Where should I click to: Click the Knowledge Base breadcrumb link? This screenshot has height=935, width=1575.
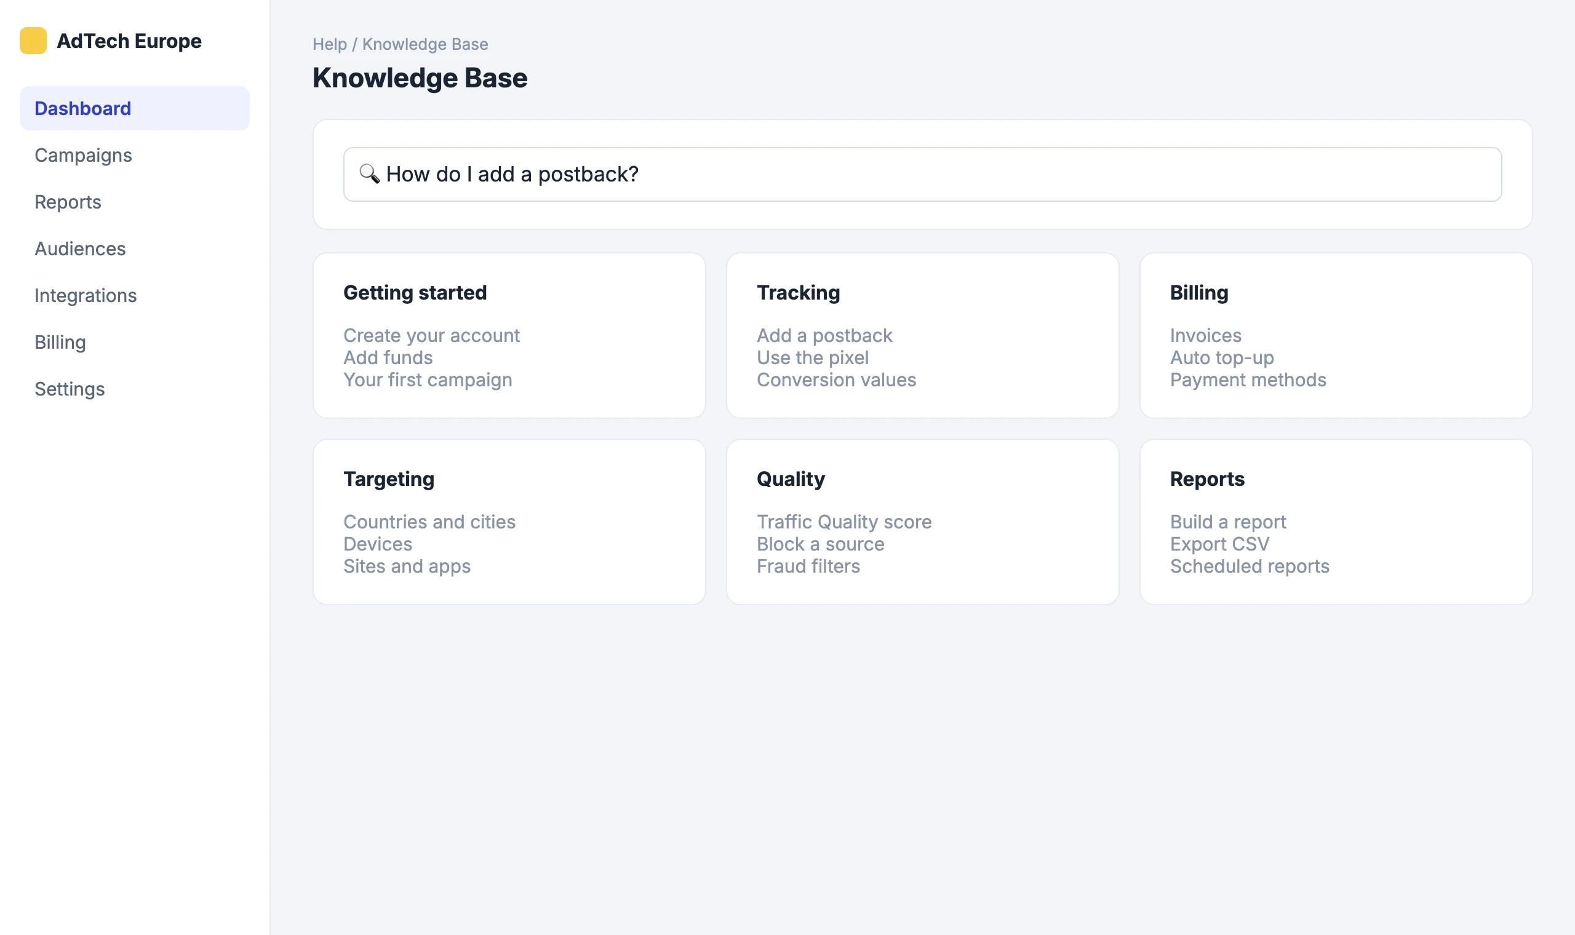point(425,44)
